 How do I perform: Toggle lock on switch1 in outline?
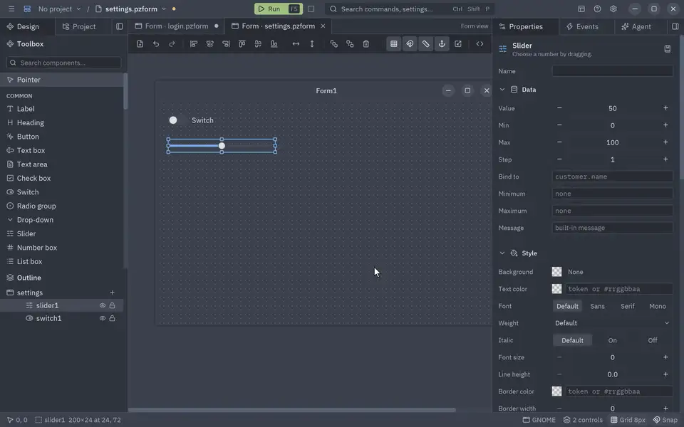(x=112, y=319)
